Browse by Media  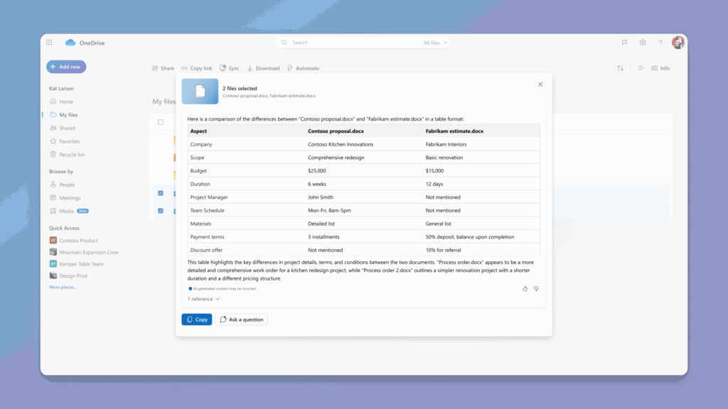click(x=69, y=211)
